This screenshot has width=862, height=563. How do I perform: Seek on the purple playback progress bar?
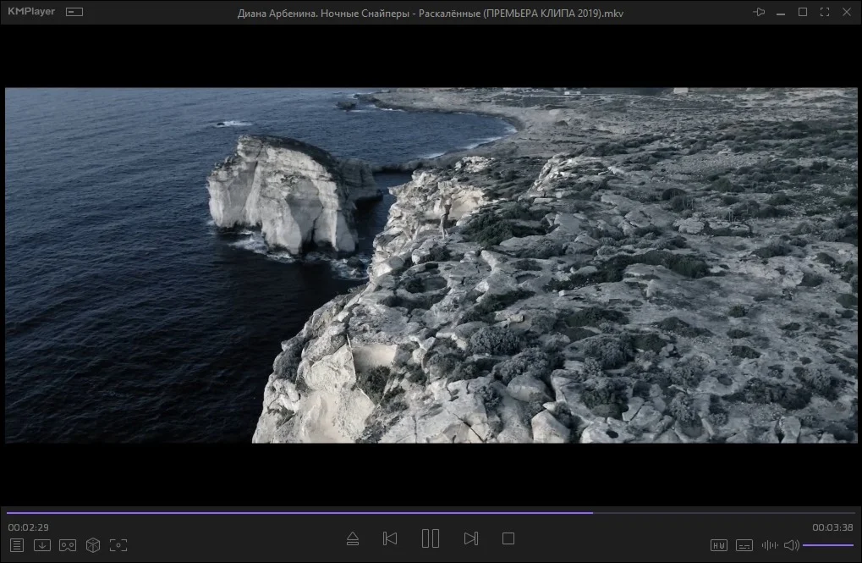coord(431,513)
